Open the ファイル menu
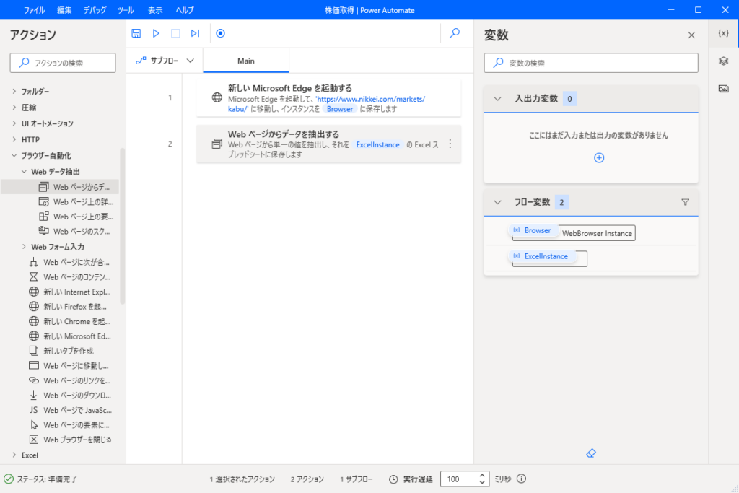This screenshot has width=739, height=493. tap(34, 10)
